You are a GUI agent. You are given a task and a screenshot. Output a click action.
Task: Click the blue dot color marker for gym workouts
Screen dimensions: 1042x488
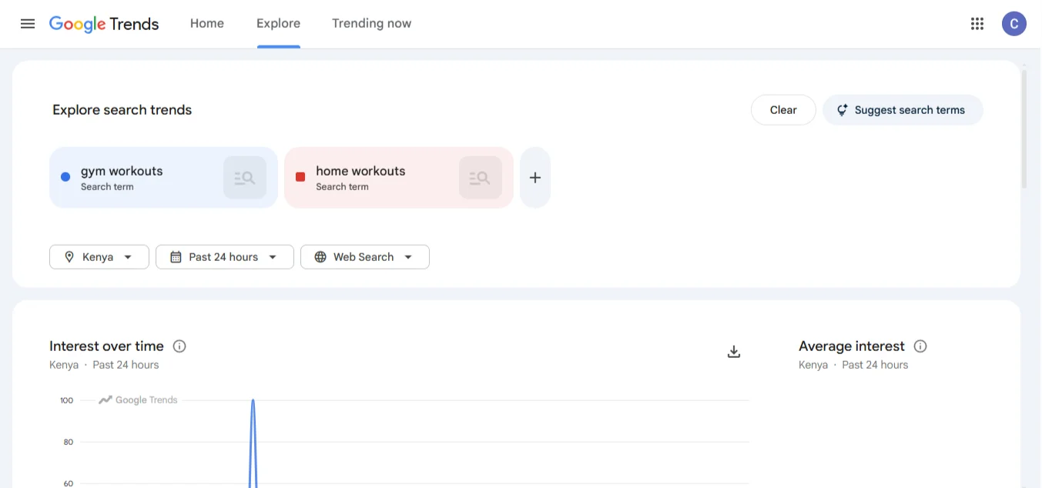pyautogui.click(x=65, y=177)
